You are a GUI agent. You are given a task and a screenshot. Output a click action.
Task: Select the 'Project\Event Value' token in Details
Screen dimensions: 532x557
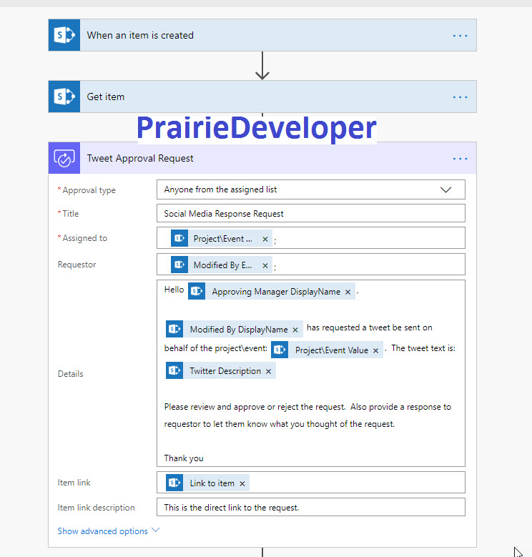[x=327, y=350]
